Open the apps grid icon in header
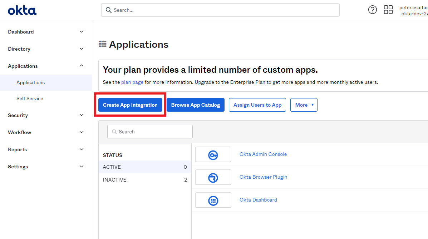Screen dimensions: 428x239 pos(388,10)
